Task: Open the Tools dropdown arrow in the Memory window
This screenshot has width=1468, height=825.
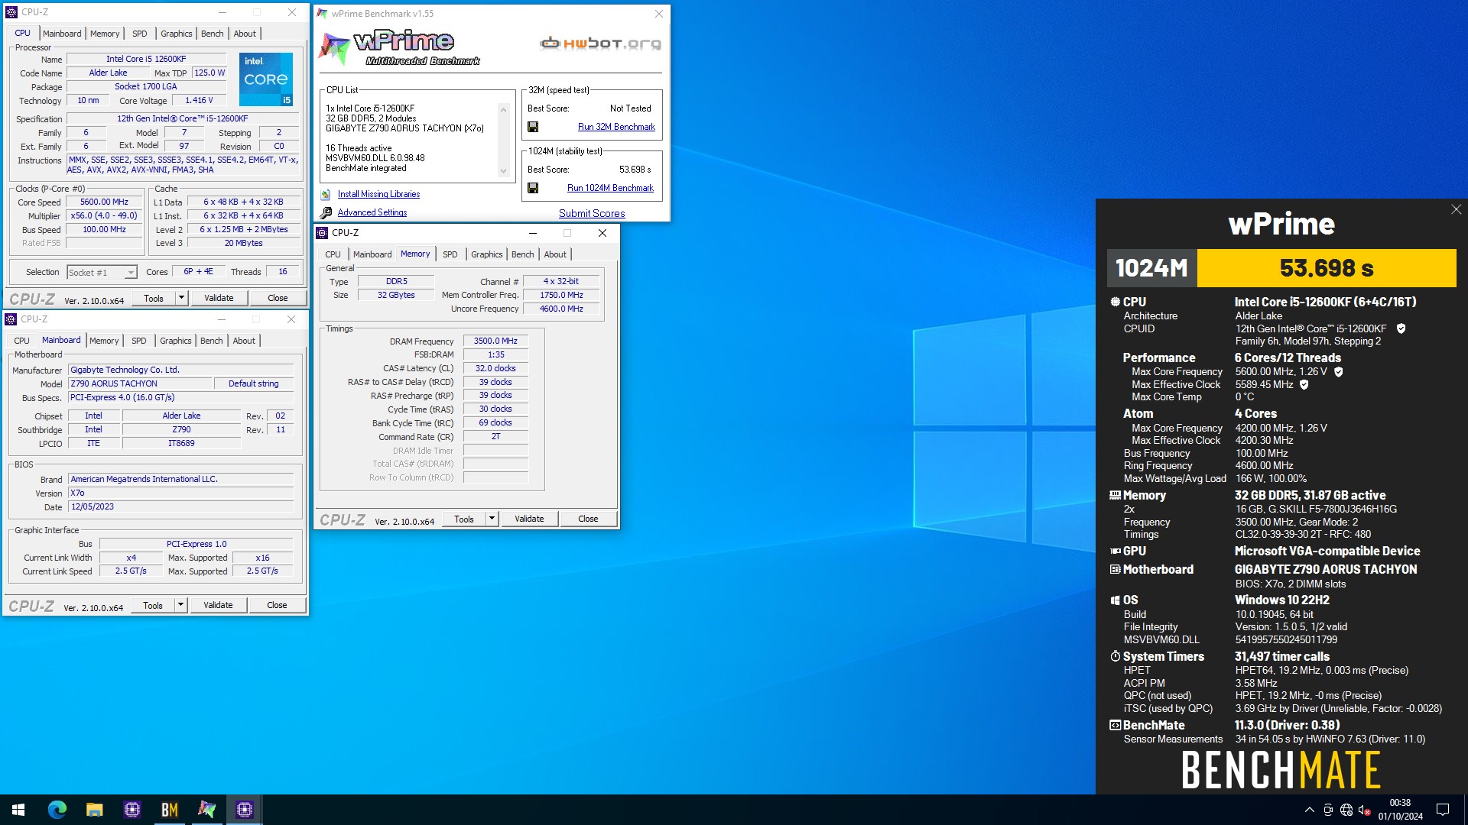Action: coord(492,519)
